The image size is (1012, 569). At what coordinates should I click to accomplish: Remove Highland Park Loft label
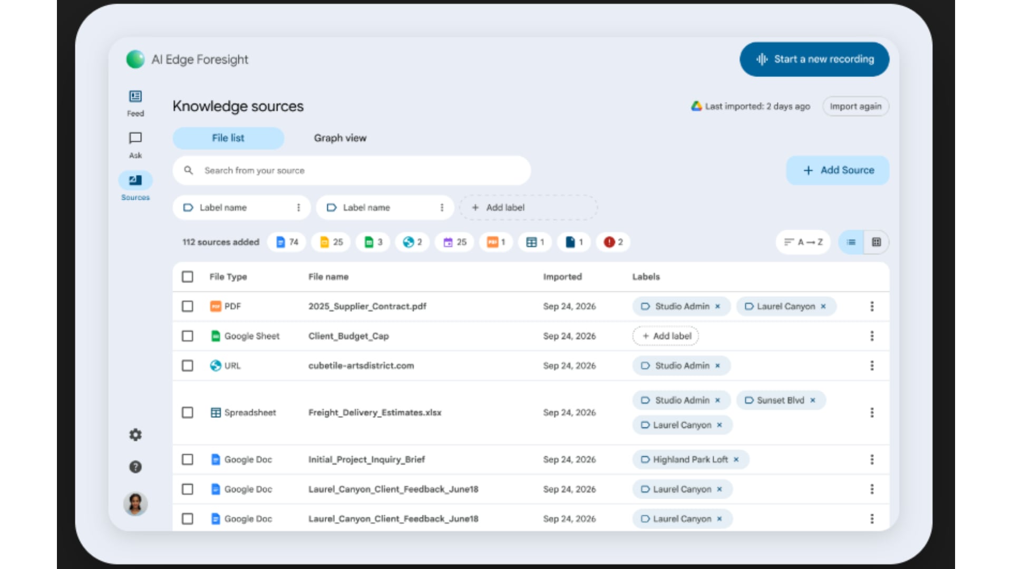[736, 459]
